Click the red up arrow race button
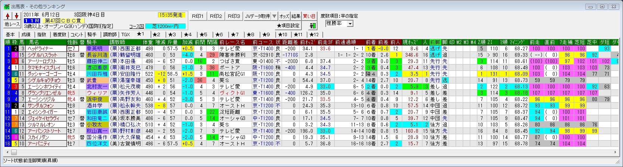This screenshot has height=167, width=623. (x=8, y=16)
